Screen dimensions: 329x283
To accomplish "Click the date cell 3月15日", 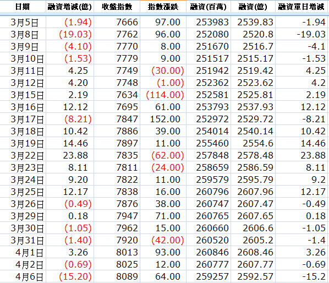I will coord(23,95).
